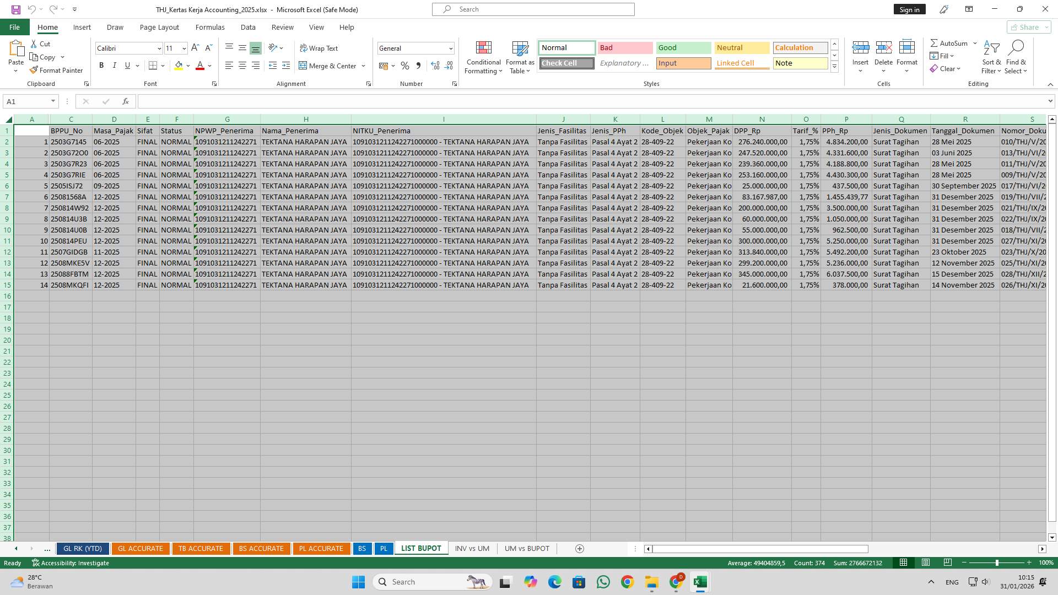The image size is (1058, 595).
Task: Click the Sign in button
Action: pos(909,9)
